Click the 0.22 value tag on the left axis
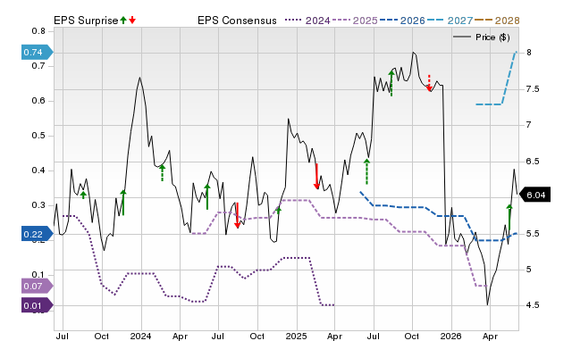This screenshot has height=341, width=572. click(38, 234)
